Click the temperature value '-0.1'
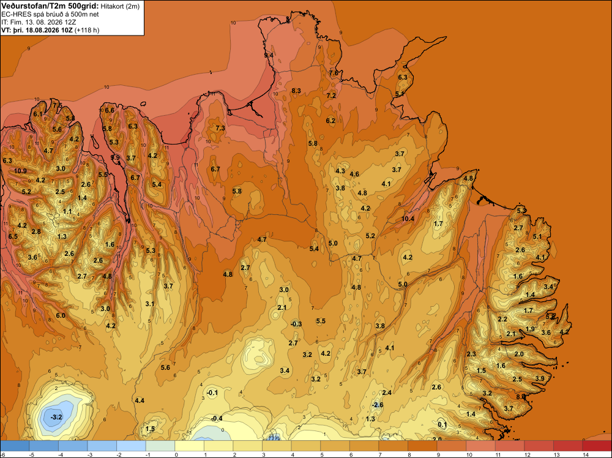 [212, 393]
